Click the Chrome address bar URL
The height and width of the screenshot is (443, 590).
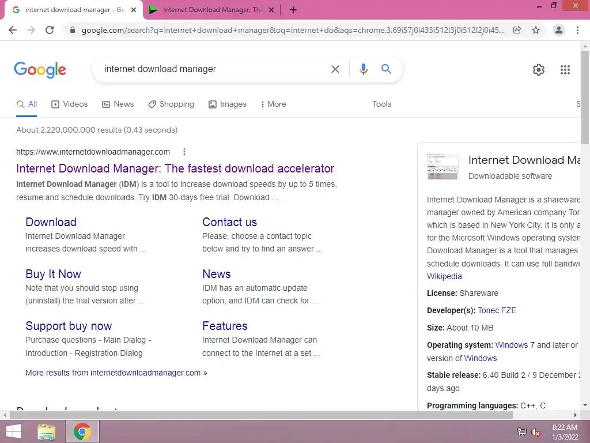point(293,30)
